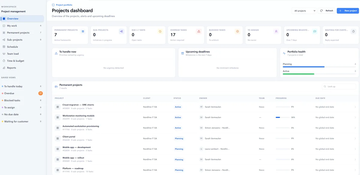Expand Platform — roadmap row chevron

pyautogui.click(x=355, y=170)
